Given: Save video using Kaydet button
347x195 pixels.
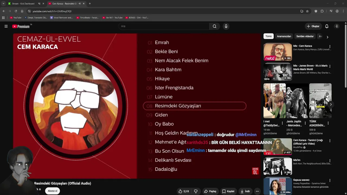Looking at the screenshot, I should coord(228,191).
